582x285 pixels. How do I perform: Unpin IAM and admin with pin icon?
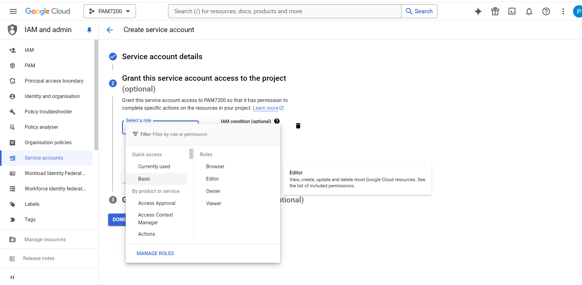(x=89, y=30)
